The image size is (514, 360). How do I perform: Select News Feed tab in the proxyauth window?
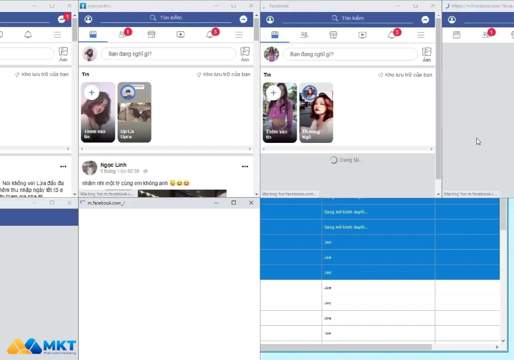click(93, 34)
